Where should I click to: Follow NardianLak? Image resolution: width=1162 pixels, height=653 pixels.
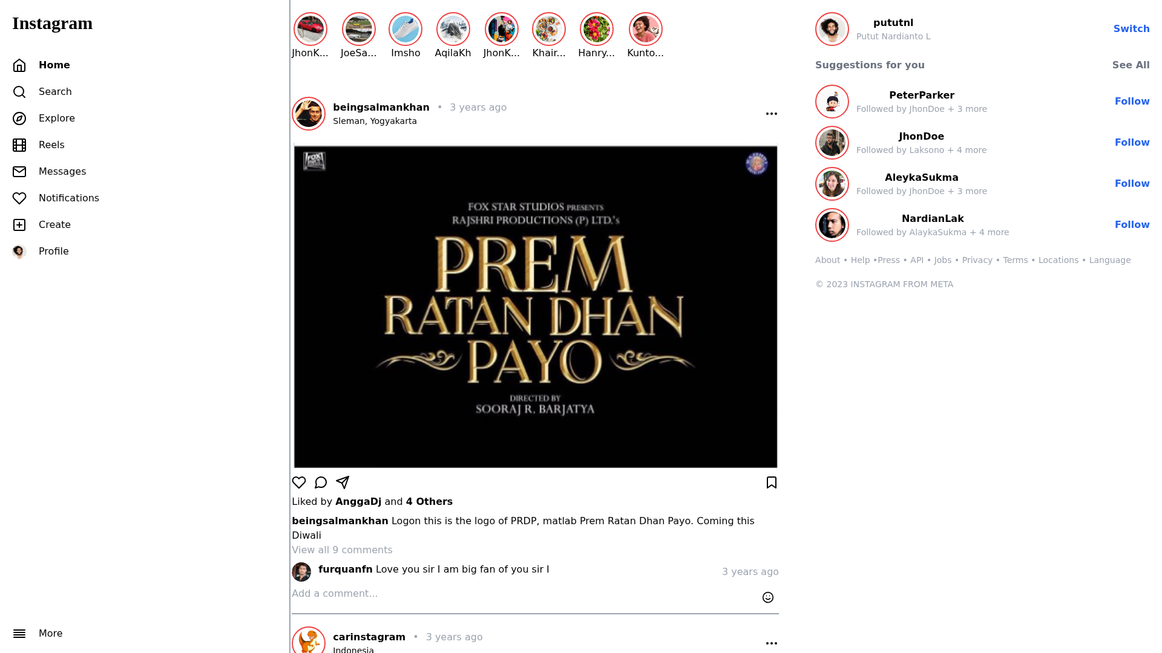(x=1132, y=225)
